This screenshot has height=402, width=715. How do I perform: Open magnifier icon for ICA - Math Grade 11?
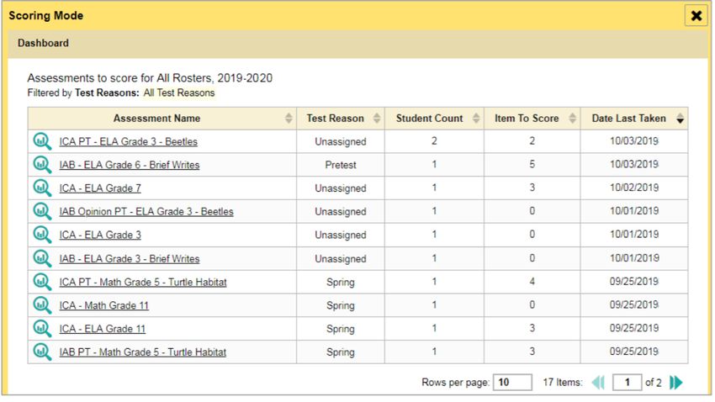42,305
